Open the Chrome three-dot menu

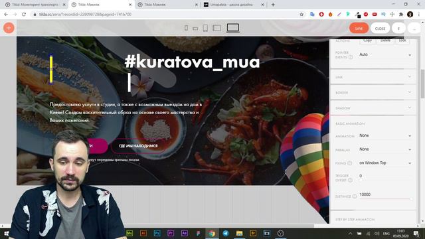tap(419, 15)
